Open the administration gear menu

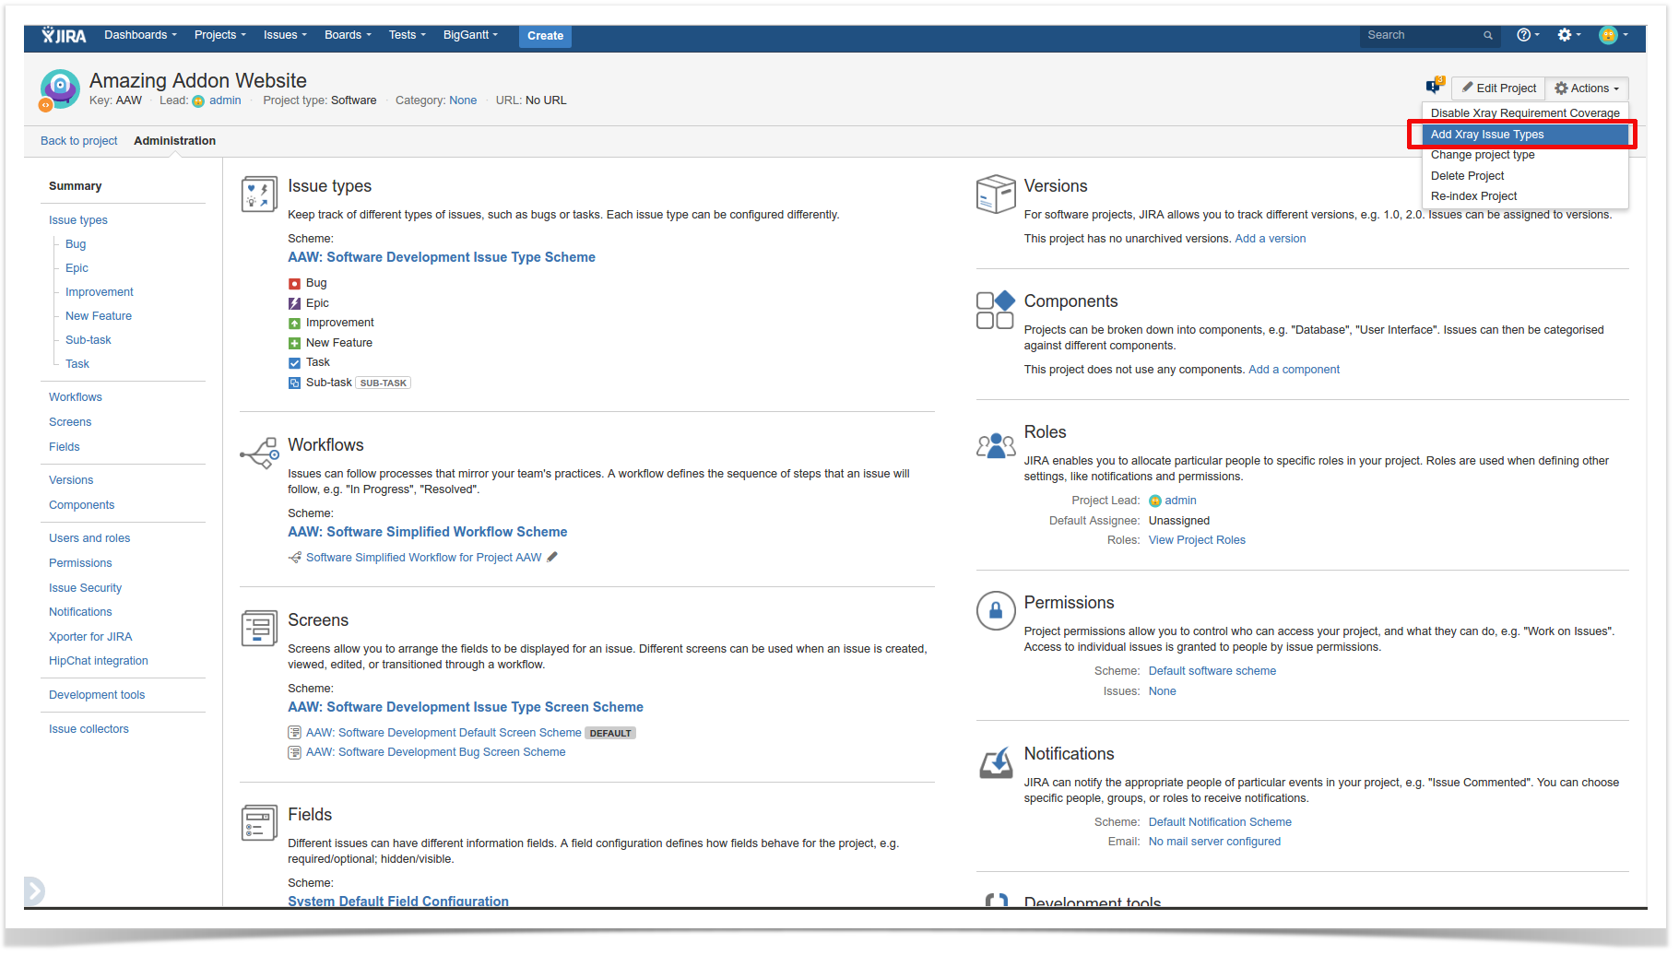click(x=1568, y=35)
